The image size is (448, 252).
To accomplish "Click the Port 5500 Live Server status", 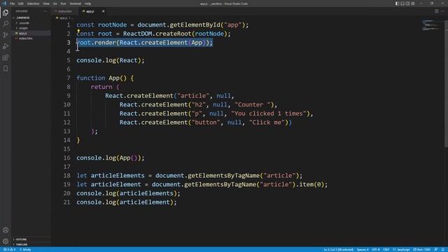I will 422,250.
